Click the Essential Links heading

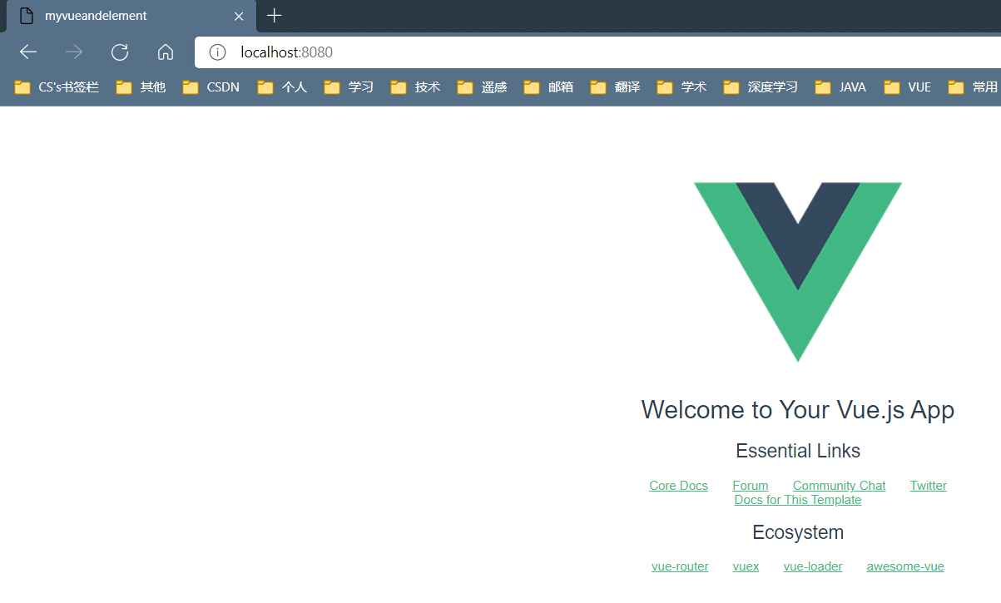(x=798, y=451)
